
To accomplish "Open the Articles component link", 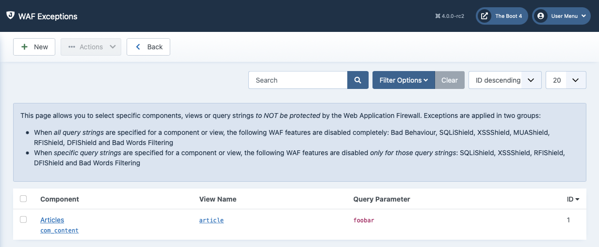I will coord(52,220).
